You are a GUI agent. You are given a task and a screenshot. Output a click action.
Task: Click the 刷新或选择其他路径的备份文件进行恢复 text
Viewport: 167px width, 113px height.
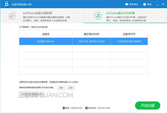tap(37, 88)
